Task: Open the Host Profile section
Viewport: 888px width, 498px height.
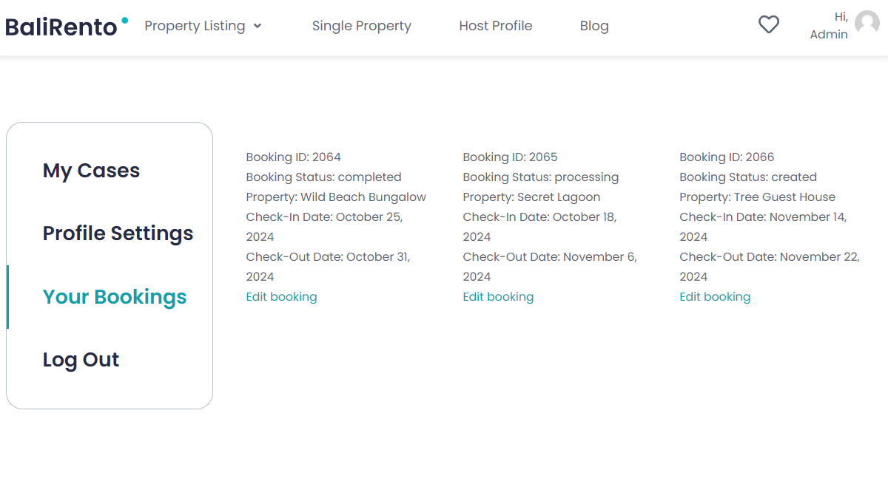Action: click(495, 25)
